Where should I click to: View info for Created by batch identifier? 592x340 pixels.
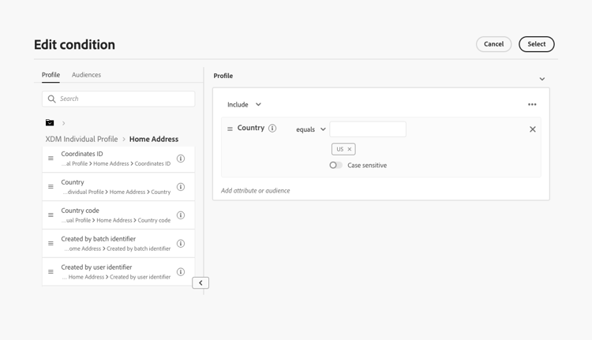click(181, 244)
